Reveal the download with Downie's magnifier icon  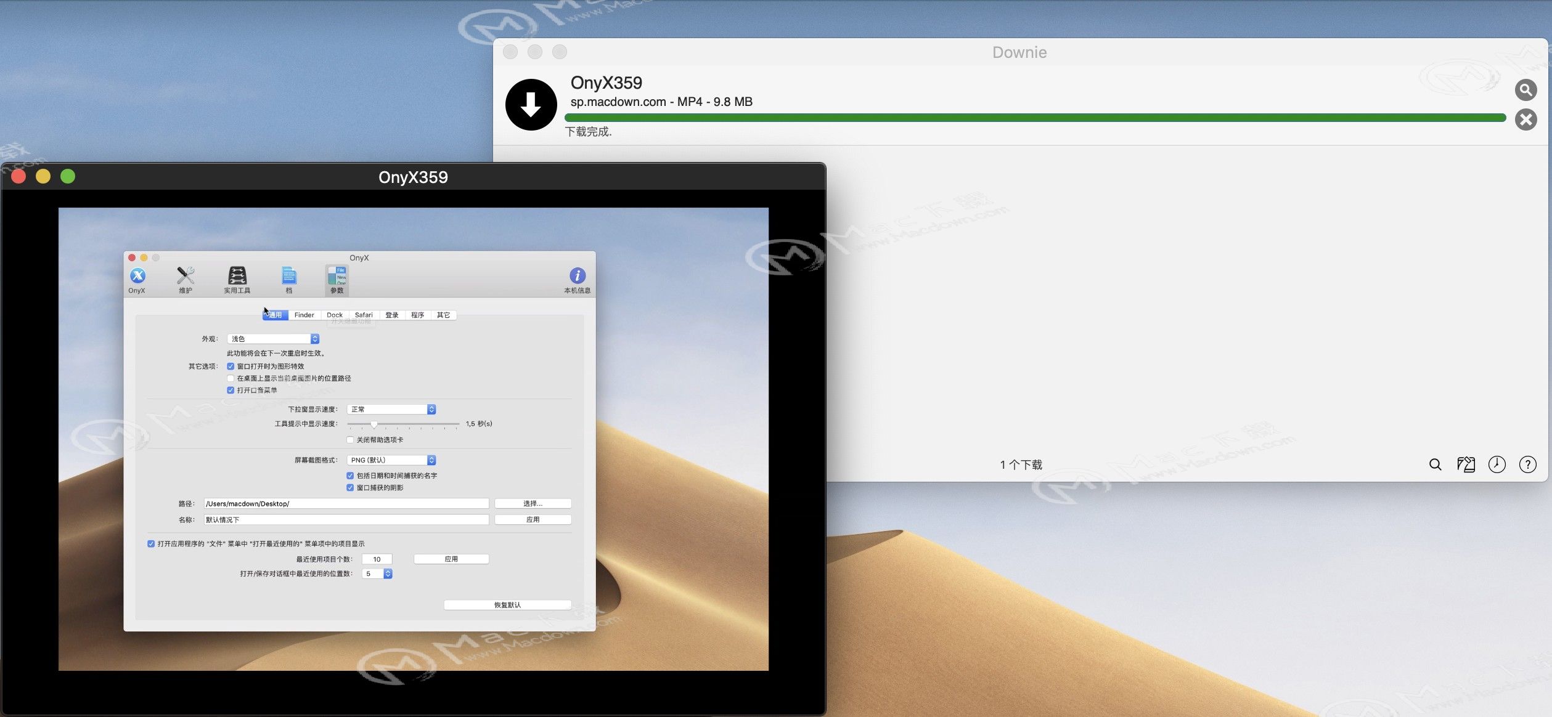[x=1525, y=90]
